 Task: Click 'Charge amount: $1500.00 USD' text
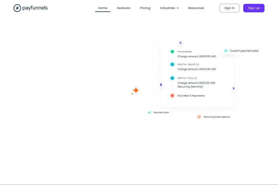point(197,69)
